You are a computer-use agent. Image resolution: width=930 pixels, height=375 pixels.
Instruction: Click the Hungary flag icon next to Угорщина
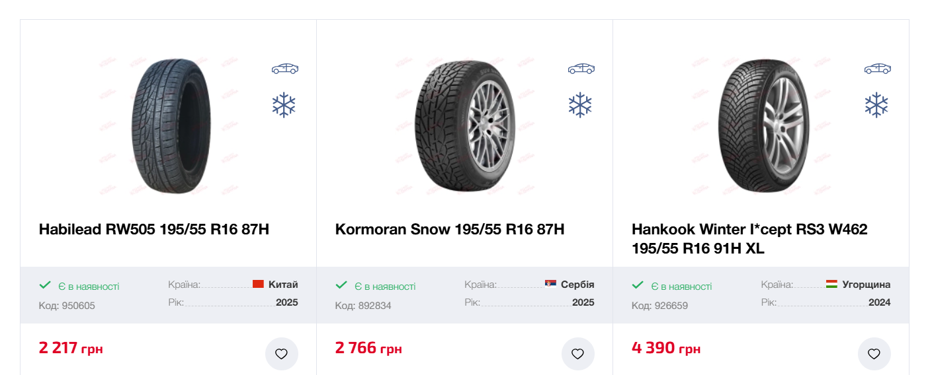pos(831,285)
